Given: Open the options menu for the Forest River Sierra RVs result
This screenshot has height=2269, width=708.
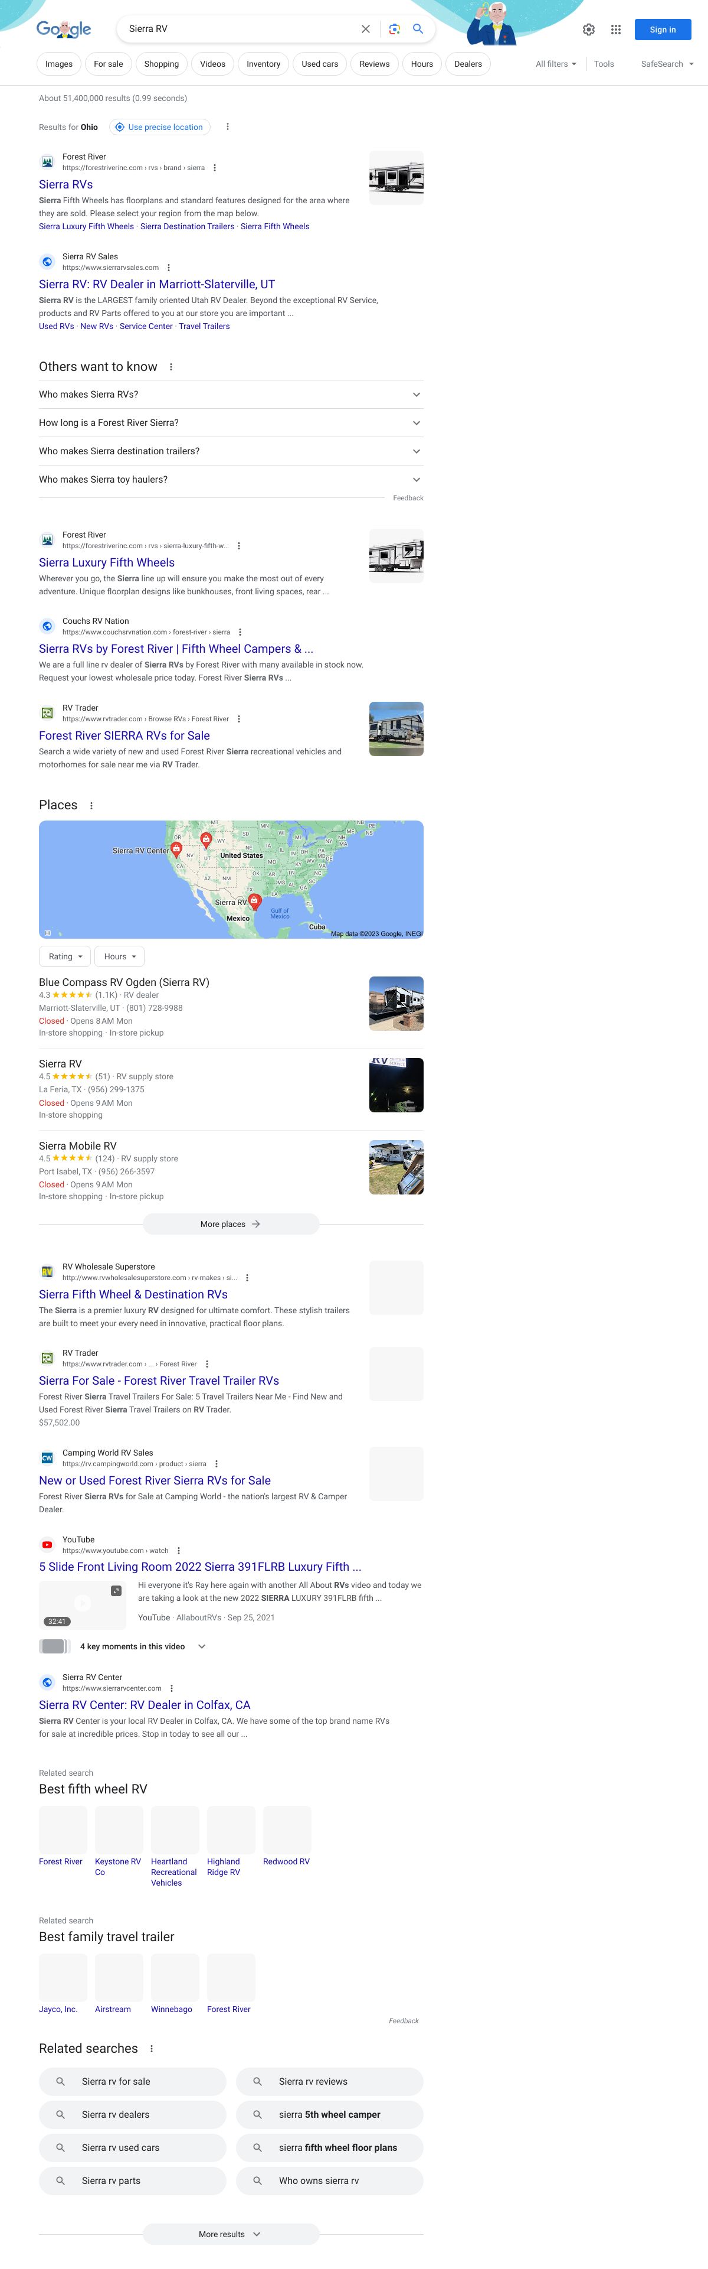Looking at the screenshot, I should click(x=215, y=168).
